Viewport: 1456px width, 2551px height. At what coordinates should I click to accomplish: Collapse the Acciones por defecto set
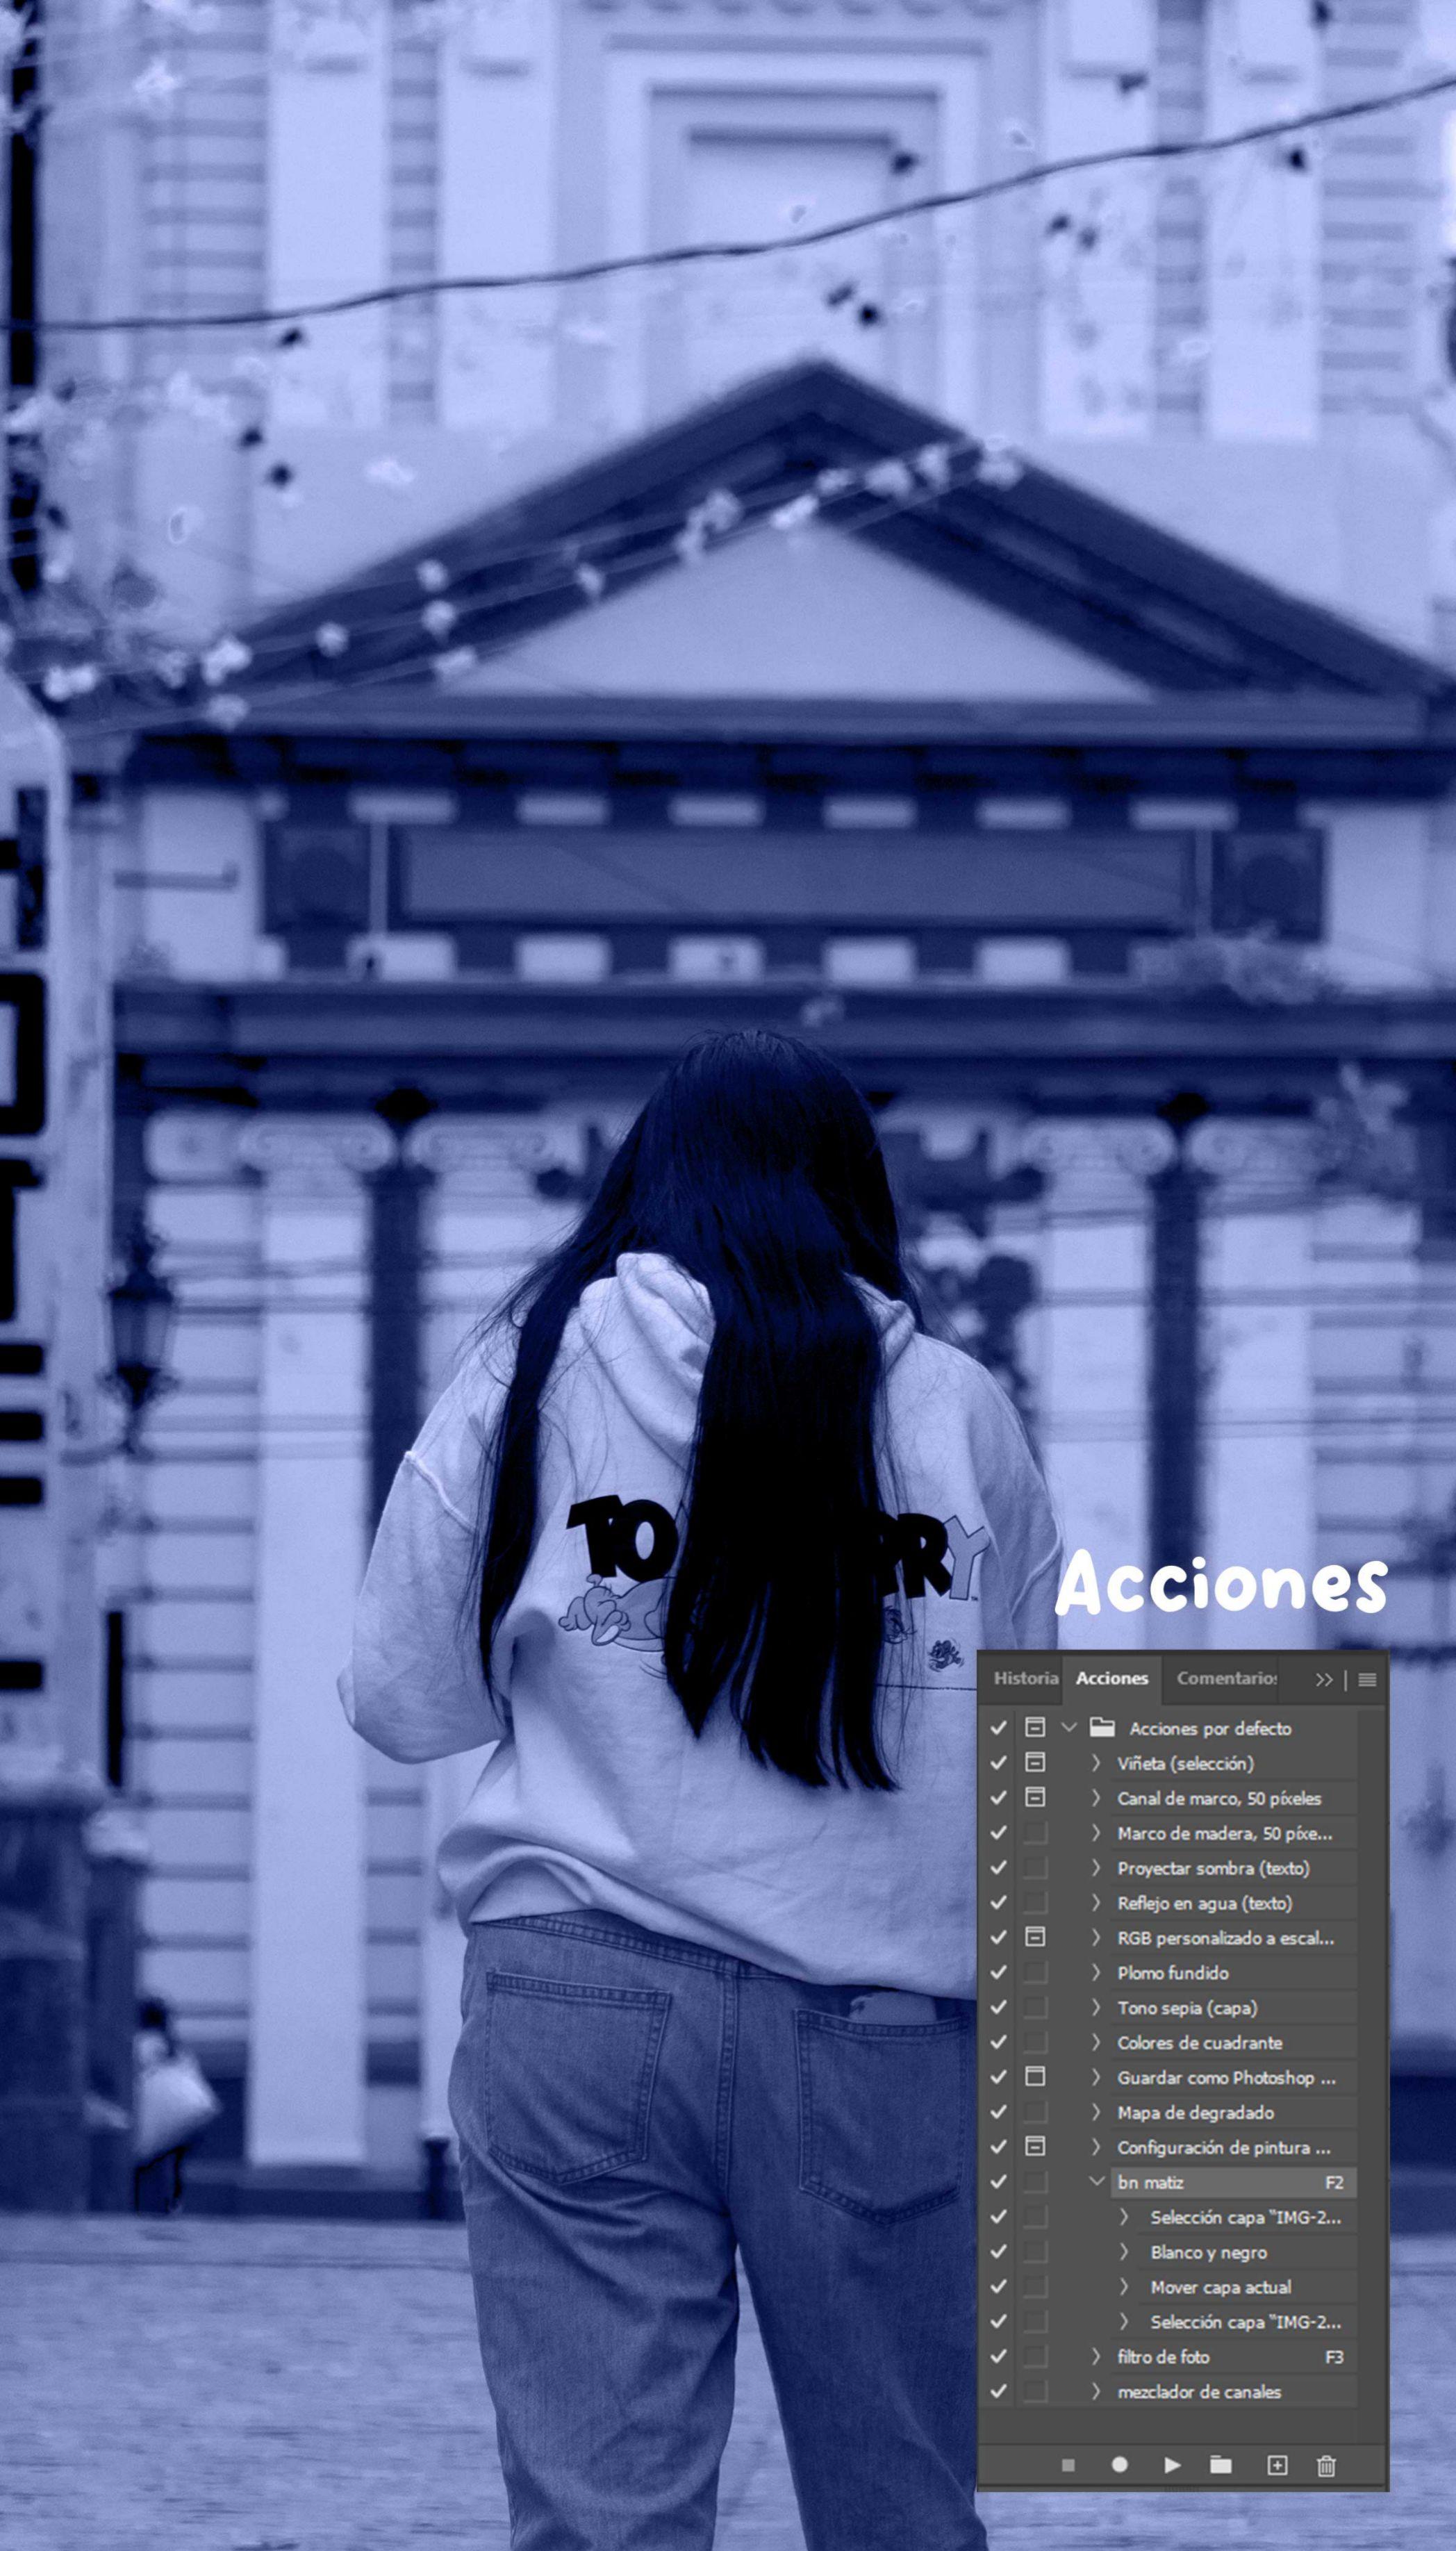click(x=1069, y=1727)
